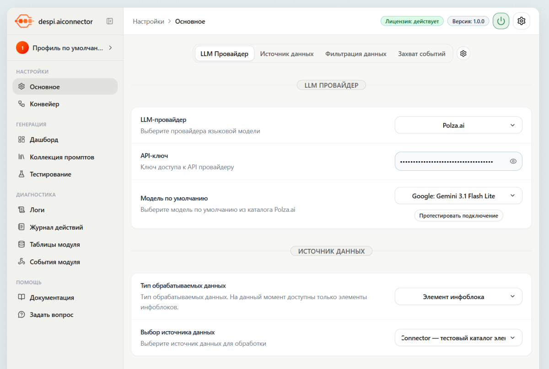Open the Выбор источника данных dropdown
Image resolution: width=549 pixels, height=369 pixels.
pos(458,338)
